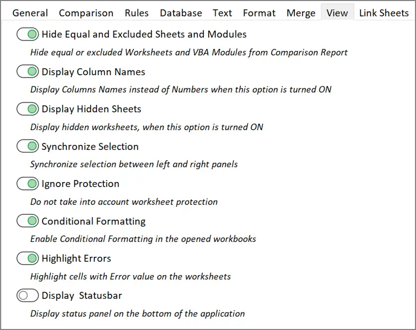Click the Highlight Errors label text

tap(76, 258)
